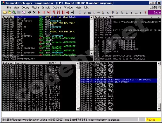Click the graph grid toolbar icon
The width and height of the screenshot is (162, 123).
pos(24,12)
